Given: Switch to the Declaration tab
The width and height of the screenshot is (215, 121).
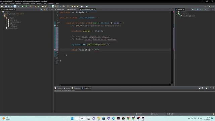Looking at the screenshot, I should point(76,88).
